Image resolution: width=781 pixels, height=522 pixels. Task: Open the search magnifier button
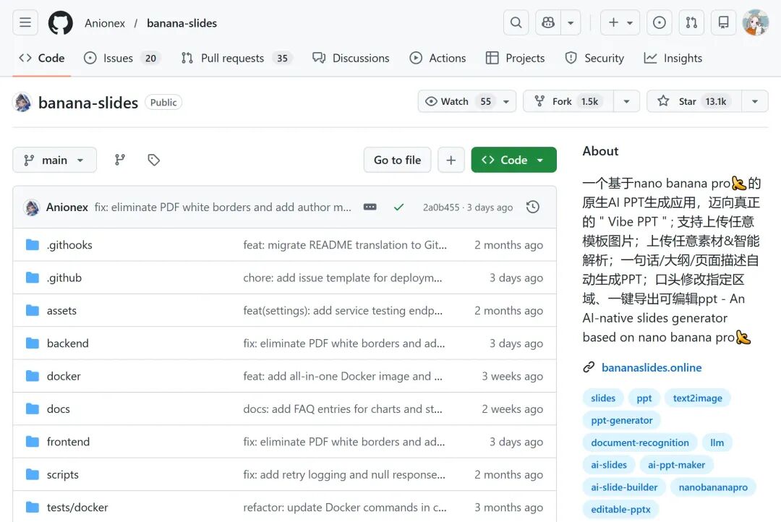[x=516, y=23]
